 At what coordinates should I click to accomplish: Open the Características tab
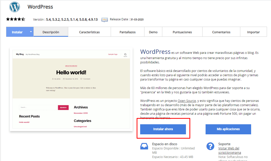tap(89, 32)
